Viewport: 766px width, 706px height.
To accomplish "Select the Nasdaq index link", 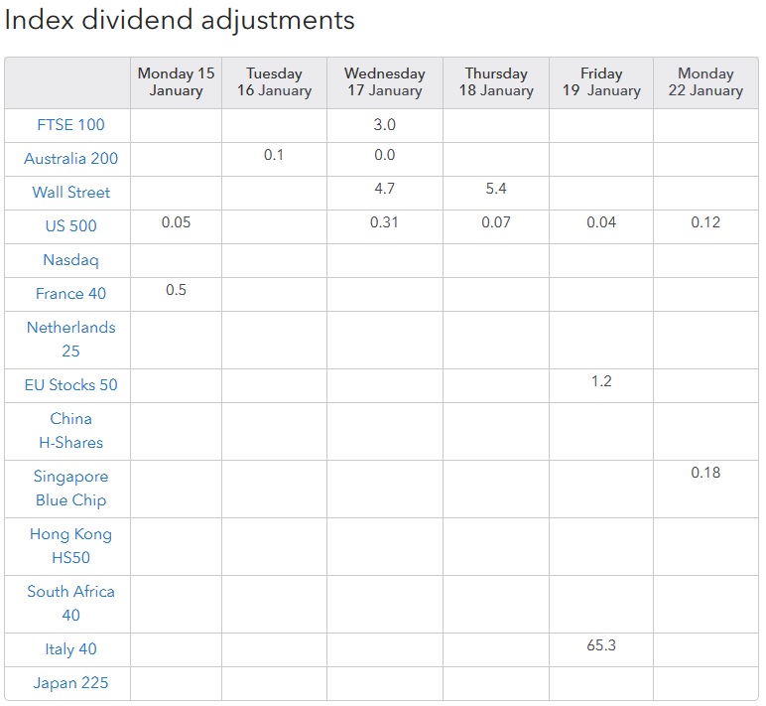I will click(70, 260).
